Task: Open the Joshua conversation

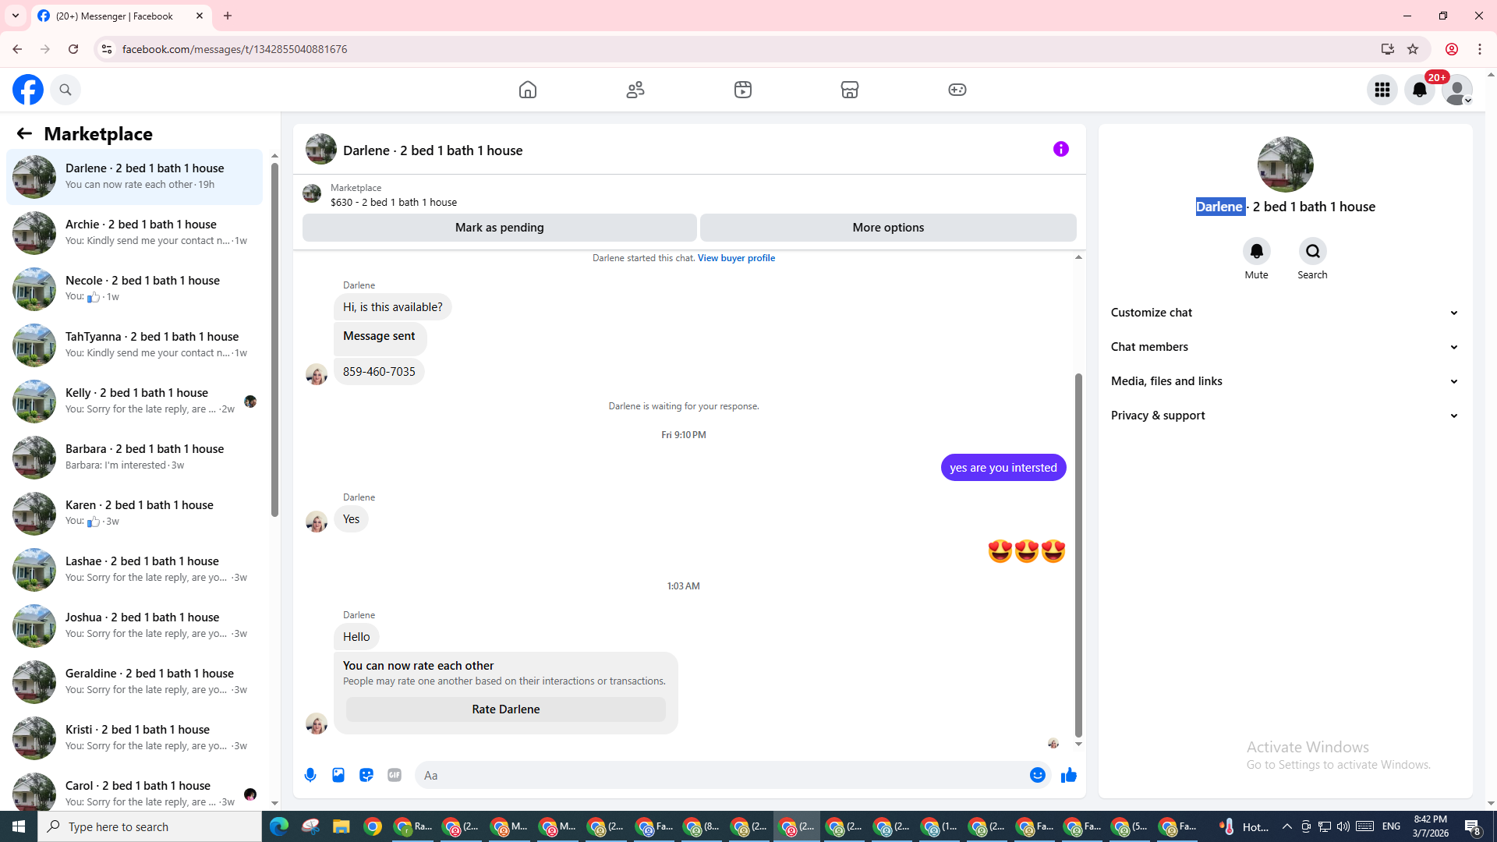Action: pyautogui.click(x=134, y=626)
